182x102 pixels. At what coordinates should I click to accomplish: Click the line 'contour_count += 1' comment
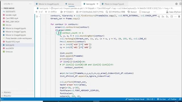[71, 33]
